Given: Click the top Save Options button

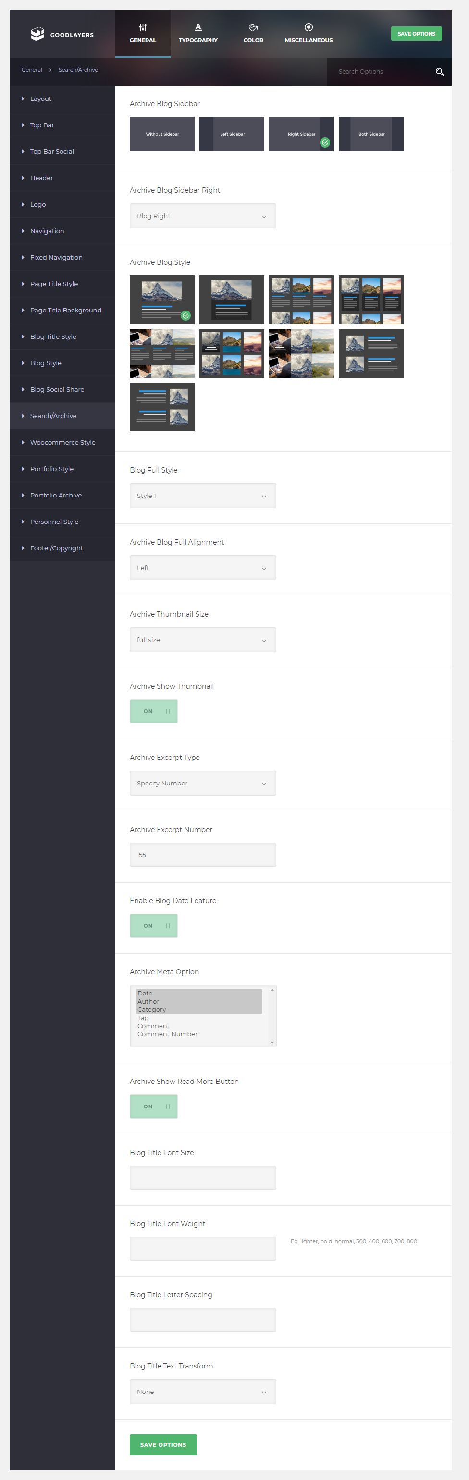Looking at the screenshot, I should pyautogui.click(x=416, y=34).
